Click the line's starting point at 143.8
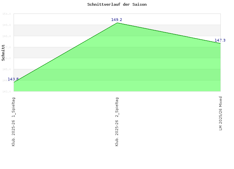Viewport: 234px width, 169px height. (x=14, y=82)
